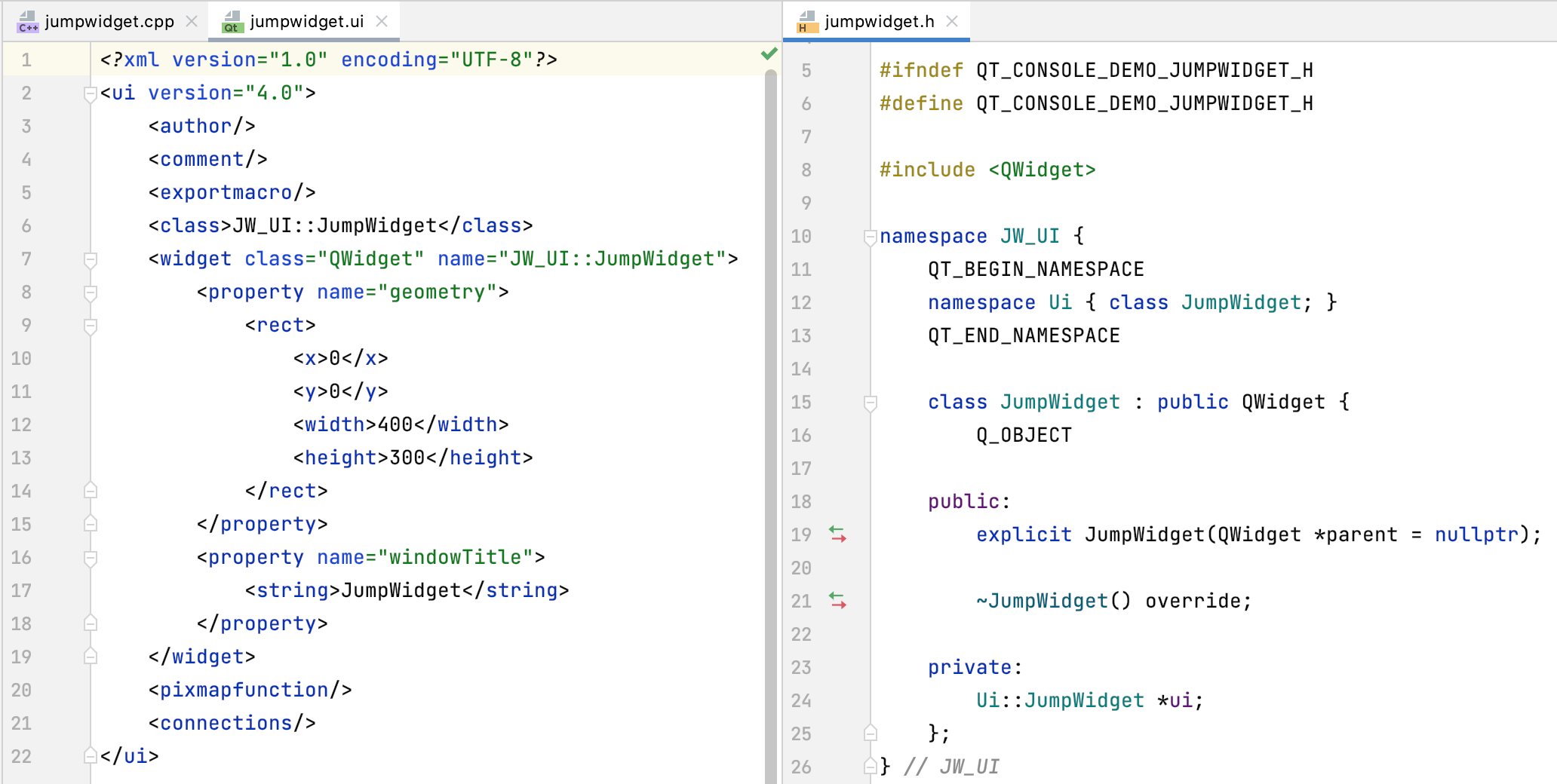Collapse the namespace JW_UI fold marker
Image resolution: width=1557 pixels, height=784 pixels.
pos(871,236)
